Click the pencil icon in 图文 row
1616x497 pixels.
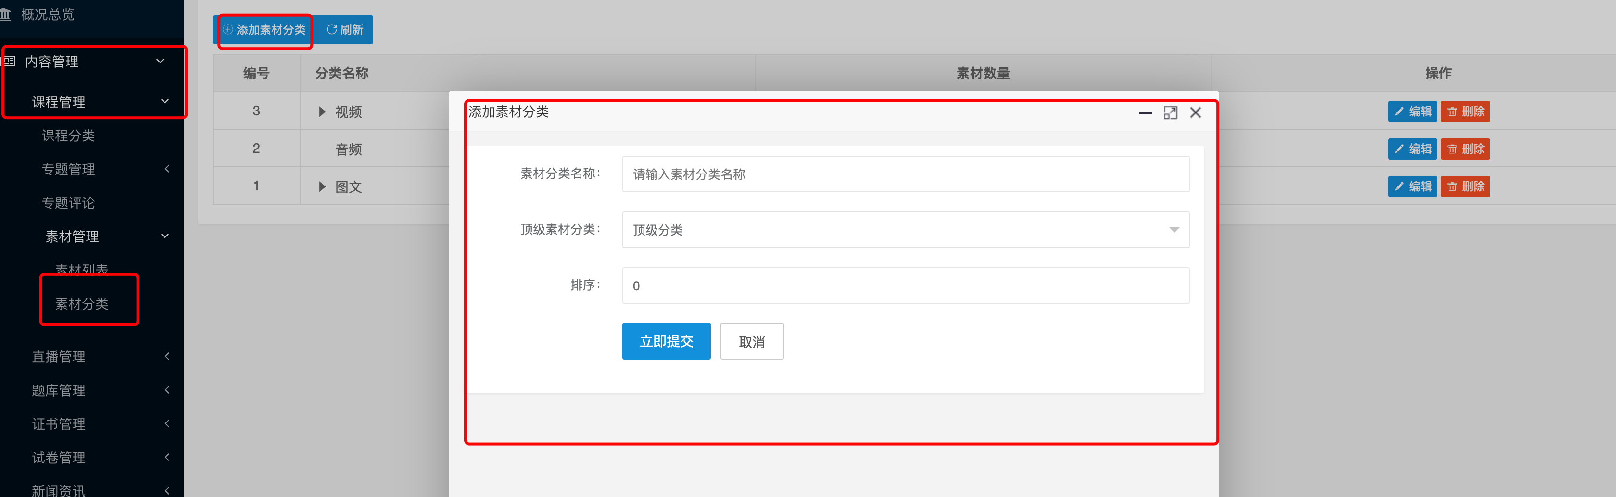(1399, 187)
